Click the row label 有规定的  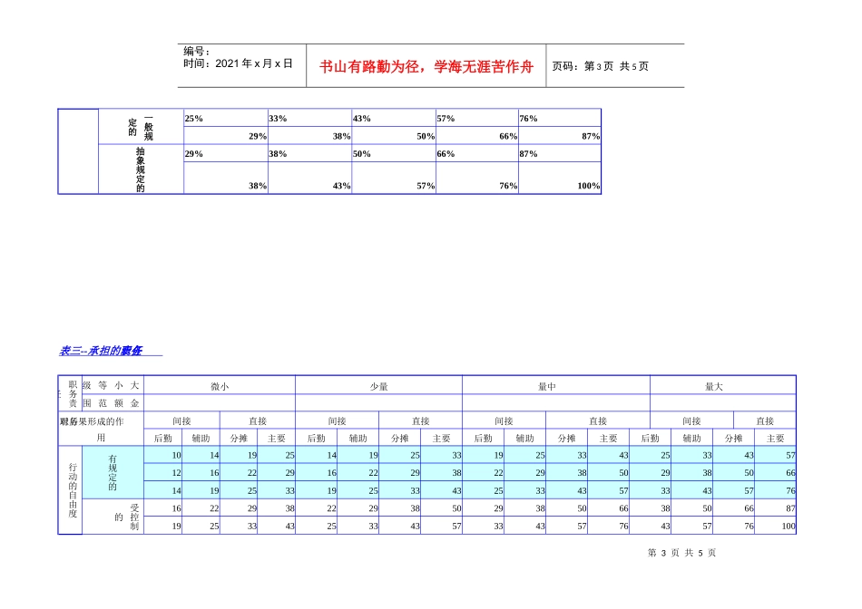(x=113, y=472)
